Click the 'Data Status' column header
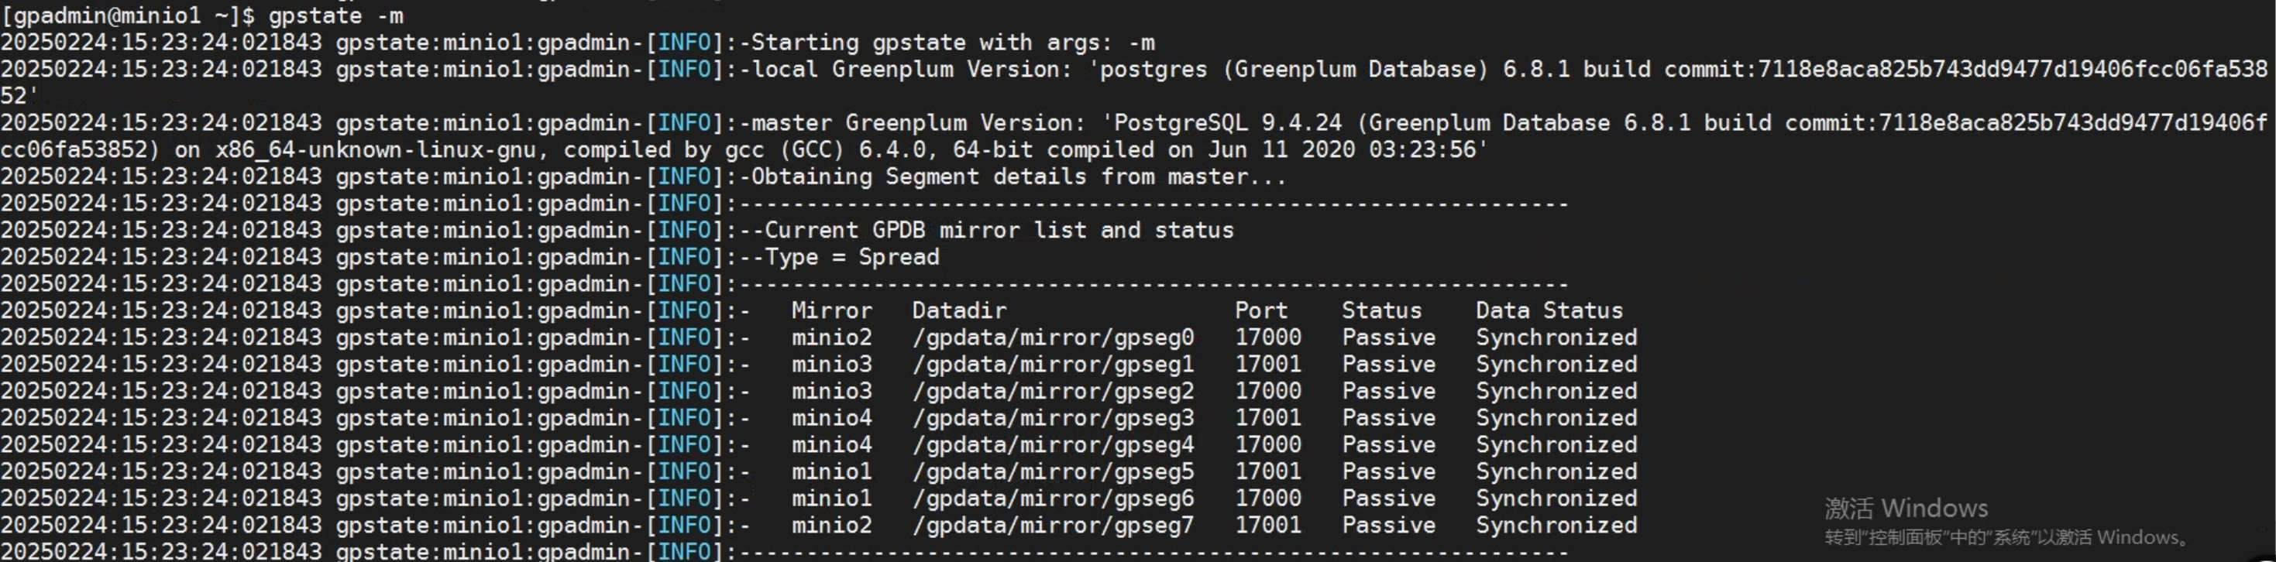The image size is (2276, 562). click(1549, 310)
